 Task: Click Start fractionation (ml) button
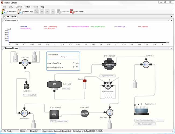[x=145, y=120]
